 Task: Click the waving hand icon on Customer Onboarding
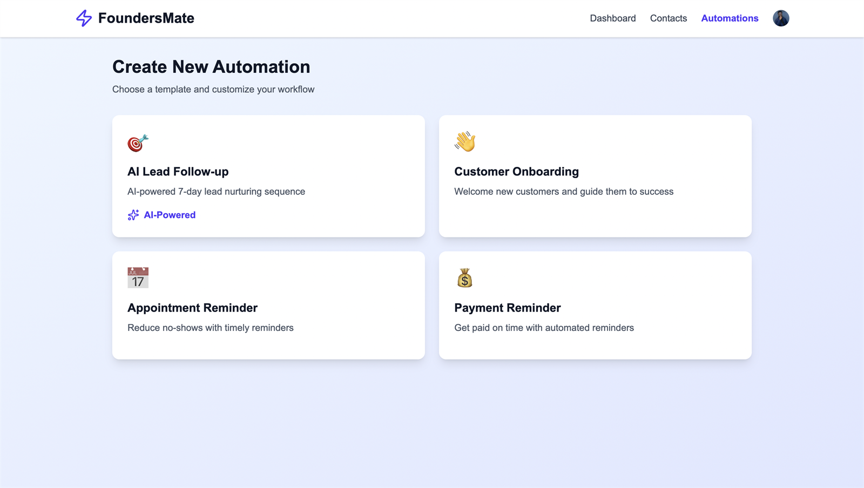[465, 142]
